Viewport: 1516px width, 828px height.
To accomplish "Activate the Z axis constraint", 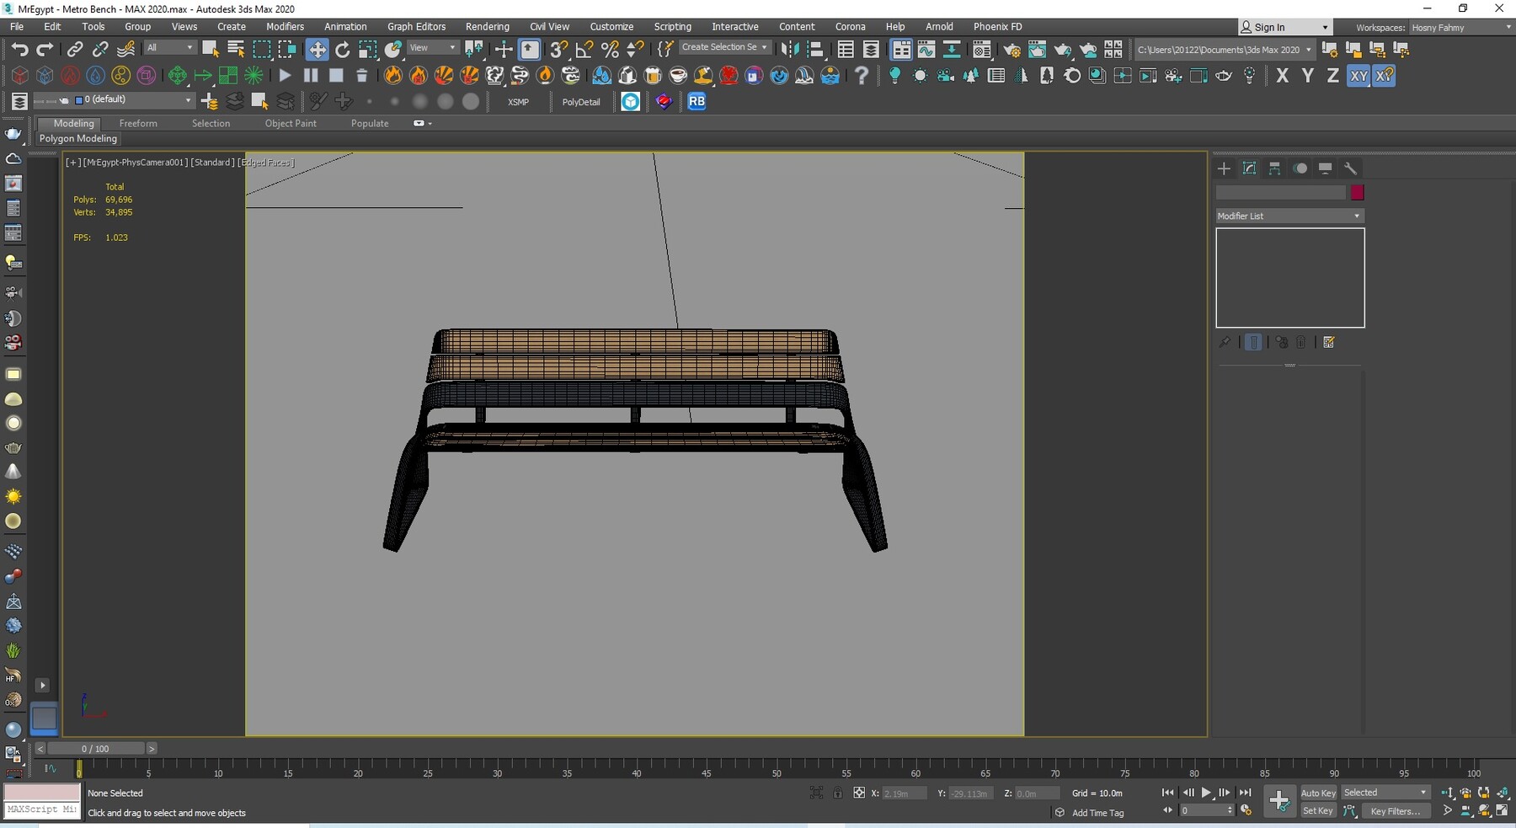I will (1332, 76).
